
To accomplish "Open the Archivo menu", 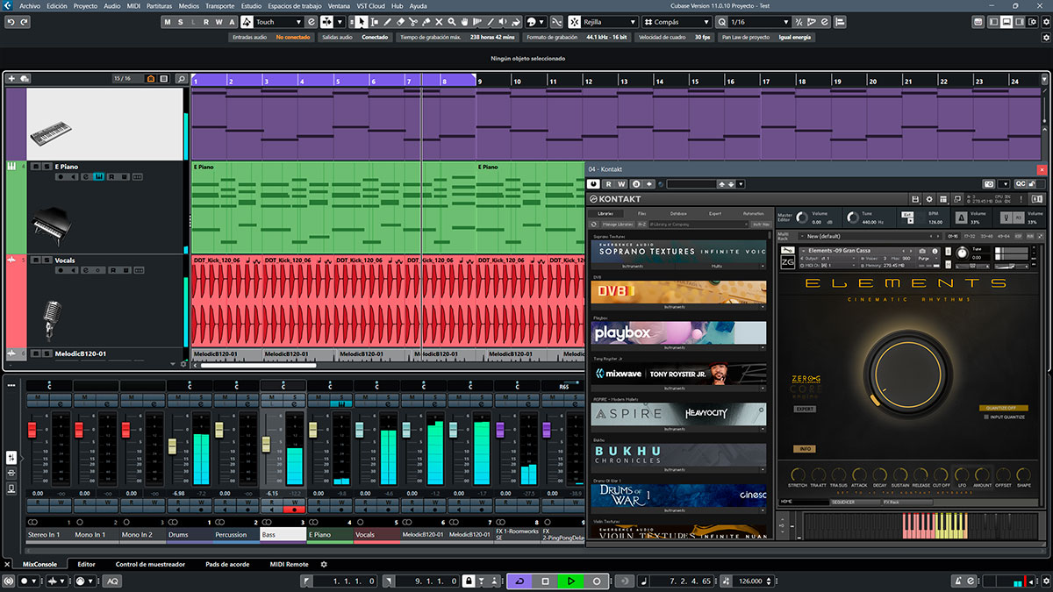I will 30,5.
